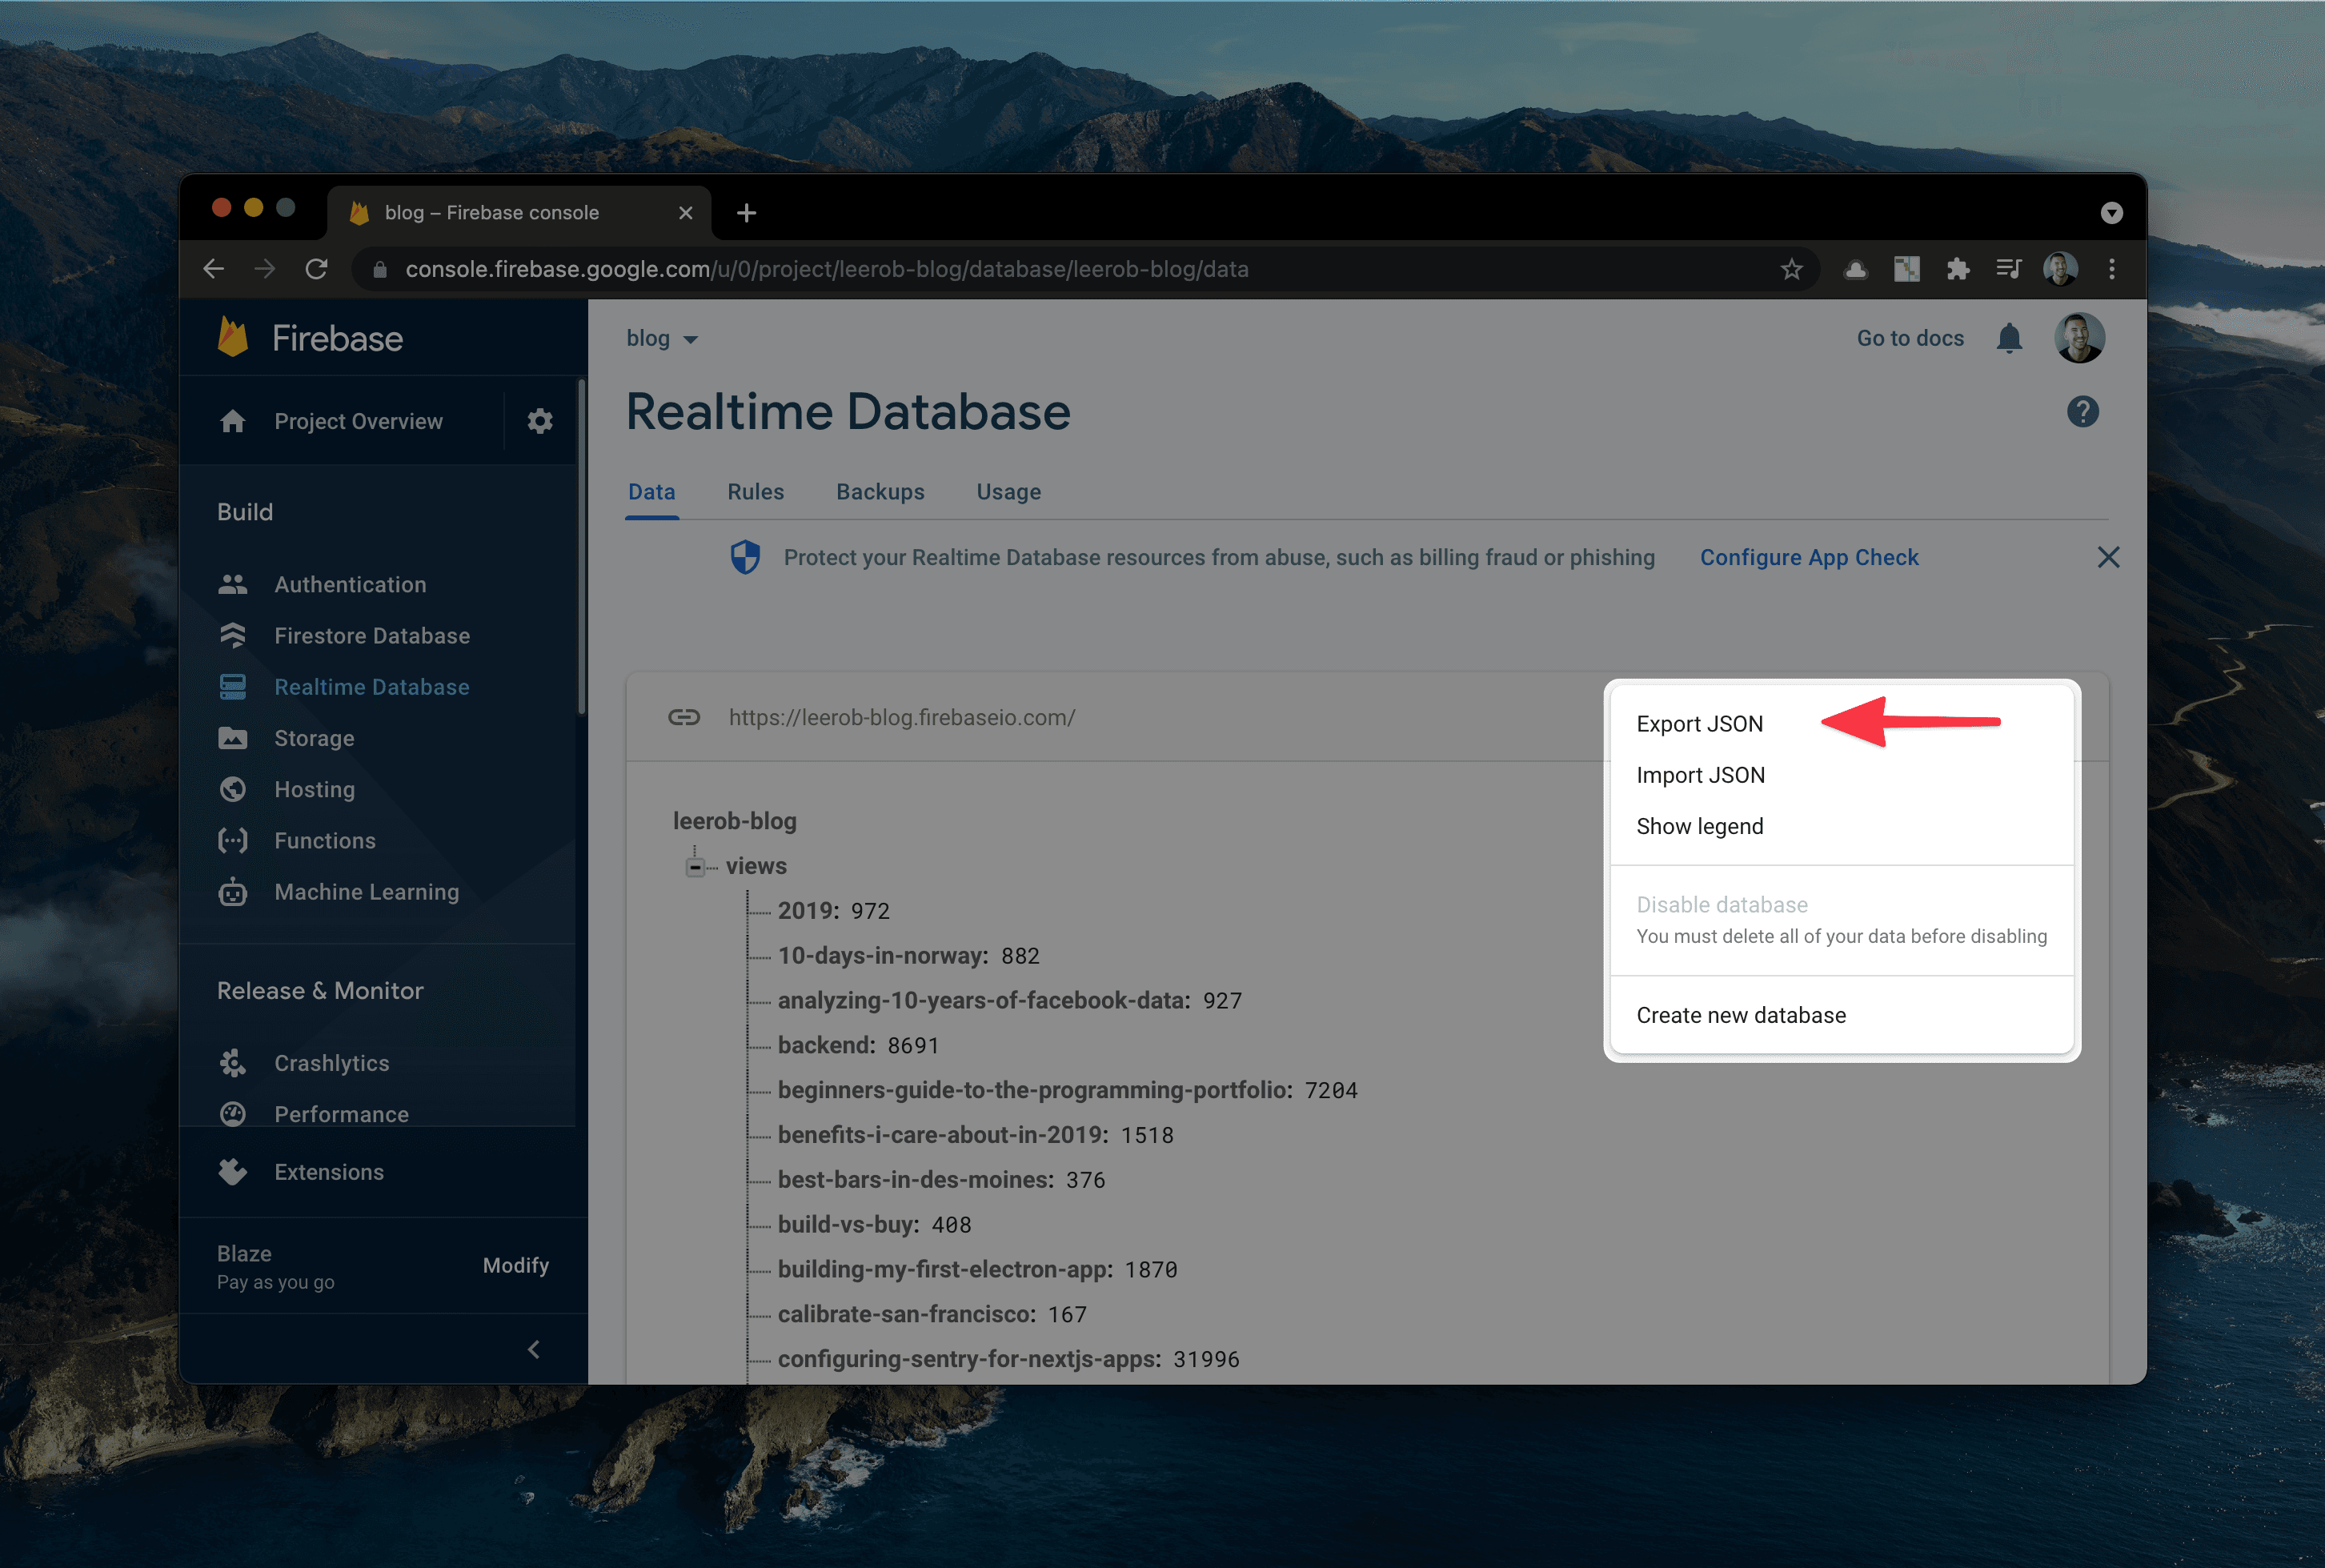The image size is (2325, 1568).
Task: Open Project Overview home icon
Action: (233, 421)
